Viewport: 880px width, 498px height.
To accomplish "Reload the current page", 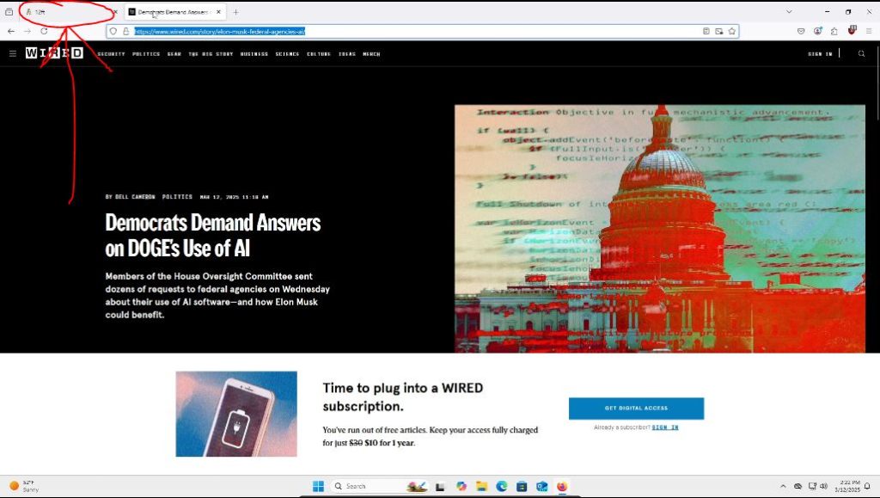I will coord(44,32).
